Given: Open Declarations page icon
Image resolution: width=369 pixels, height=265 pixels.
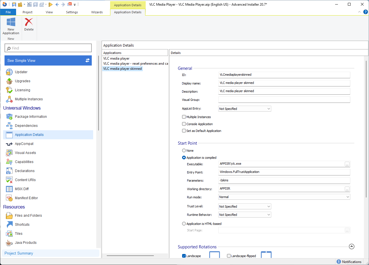Looking at the screenshot, I should click(x=9, y=171).
